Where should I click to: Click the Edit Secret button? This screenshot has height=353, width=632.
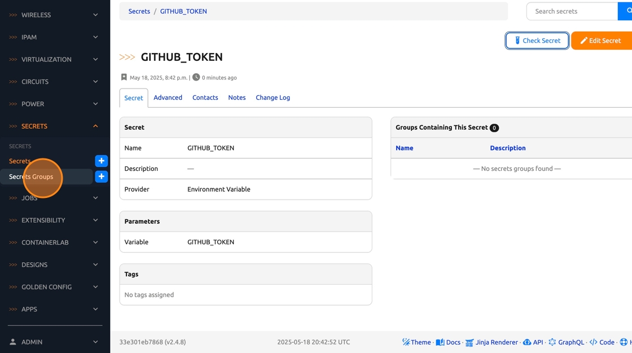point(602,41)
